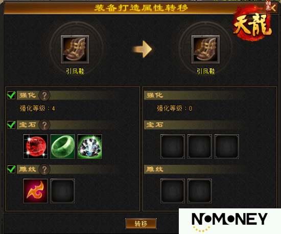Open help icon next to 宝石
Viewport: 281px width, 234px height.
44,124
